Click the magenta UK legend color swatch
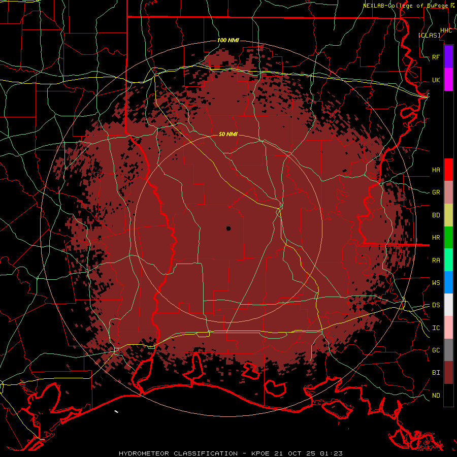The width and height of the screenshot is (457, 457). click(448, 80)
